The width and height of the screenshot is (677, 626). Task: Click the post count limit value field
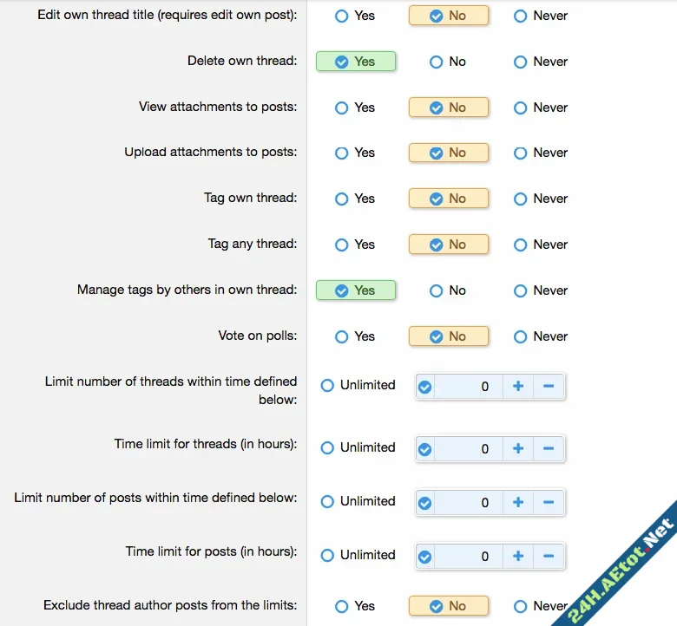[x=469, y=503]
